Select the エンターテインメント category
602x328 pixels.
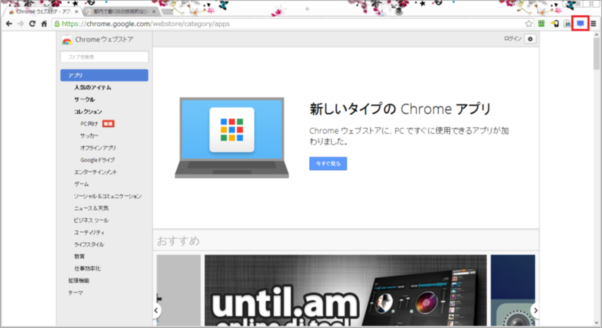(x=95, y=172)
